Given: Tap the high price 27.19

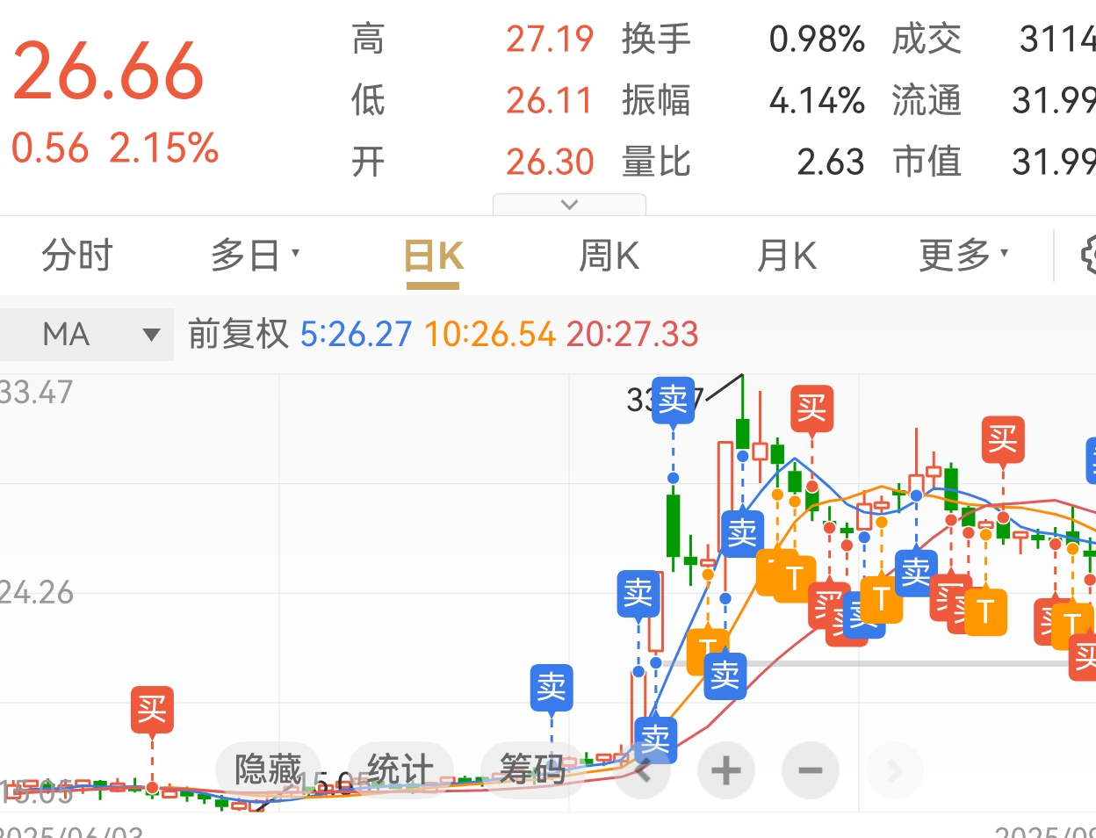Looking at the screenshot, I should [550, 40].
